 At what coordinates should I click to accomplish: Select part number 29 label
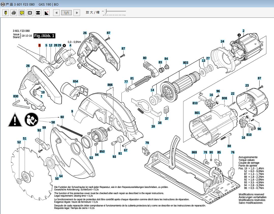tap(59, 45)
